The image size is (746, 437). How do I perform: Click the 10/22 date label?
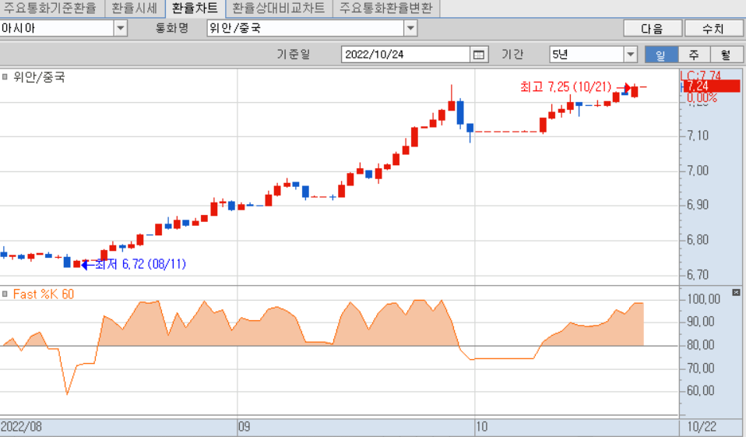(x=702, y=427)
